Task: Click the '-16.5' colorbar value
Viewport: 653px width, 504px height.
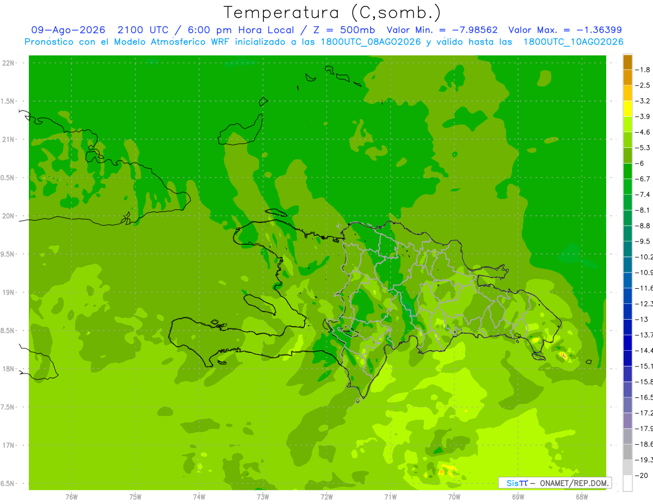Action: 643,397
